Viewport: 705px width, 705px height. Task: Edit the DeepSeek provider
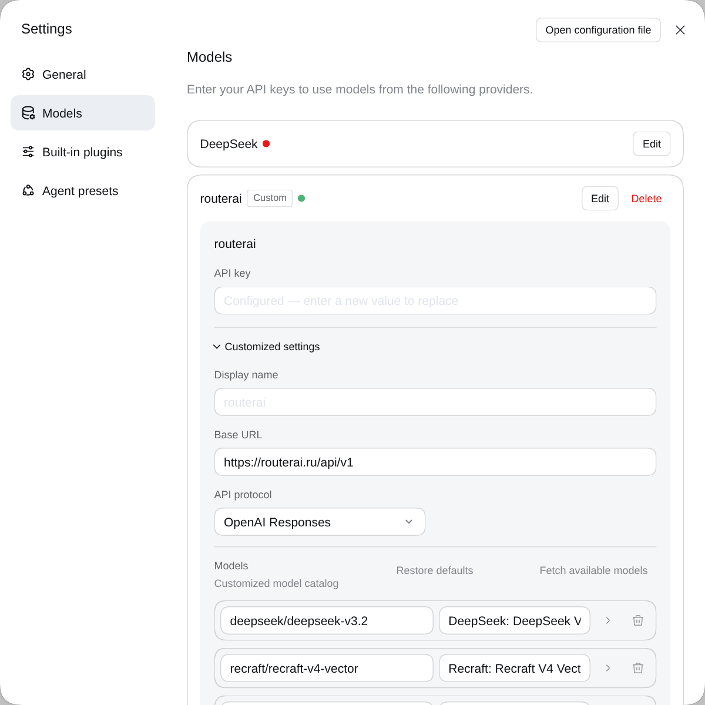652,144
